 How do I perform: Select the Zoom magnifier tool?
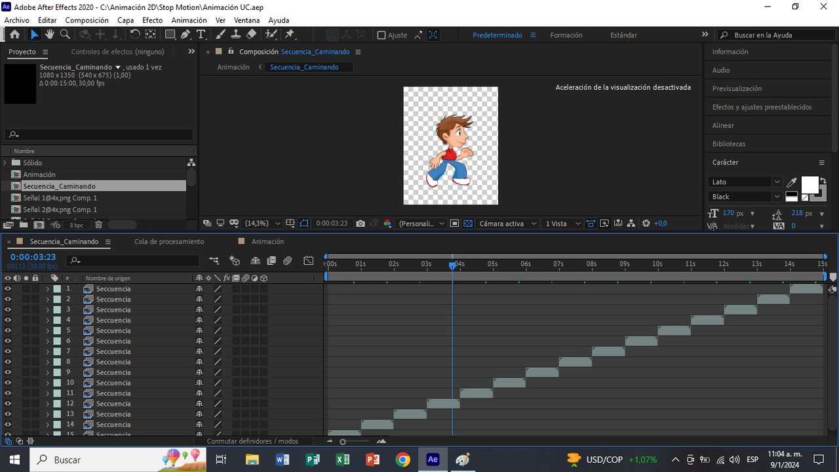65,35
